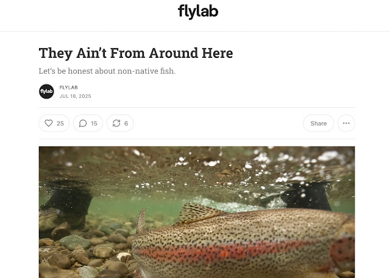390x278 pixels.
Task: Click the subtitle about non-native fish
Action: (x=107, y=71)
